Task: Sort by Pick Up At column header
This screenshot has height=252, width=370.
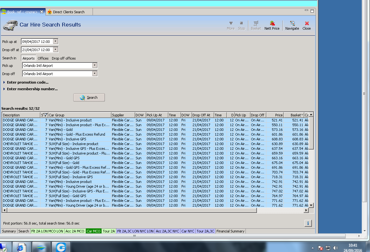Action: click(157, 115)
